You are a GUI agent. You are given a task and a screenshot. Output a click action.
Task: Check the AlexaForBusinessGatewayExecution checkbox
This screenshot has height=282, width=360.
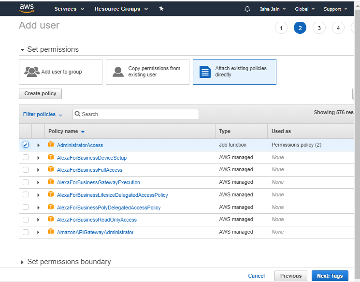tap(26, 182)
